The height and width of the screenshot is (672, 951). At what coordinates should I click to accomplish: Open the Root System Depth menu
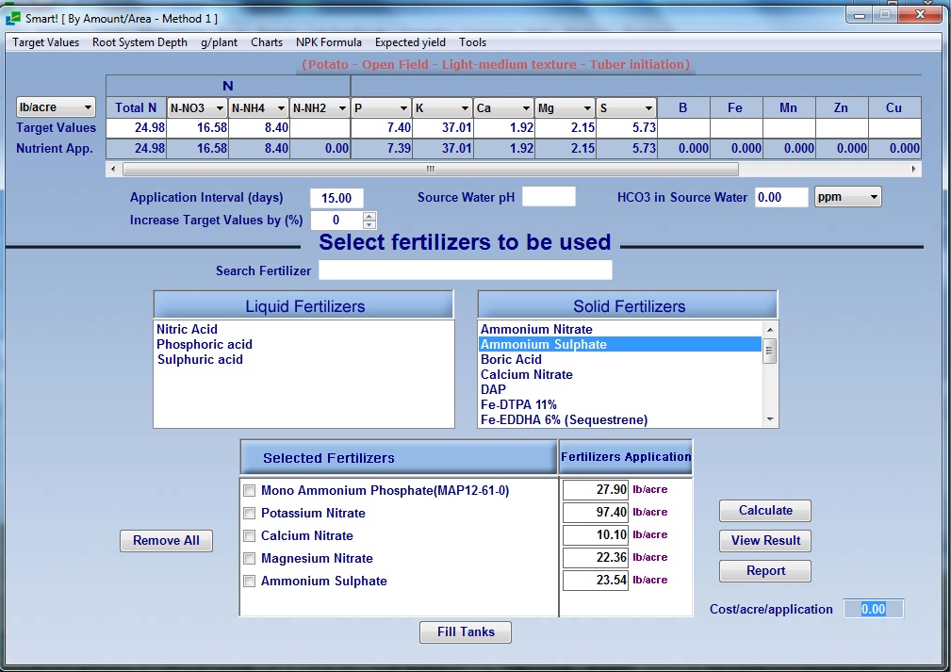click(x=139, y=42)
